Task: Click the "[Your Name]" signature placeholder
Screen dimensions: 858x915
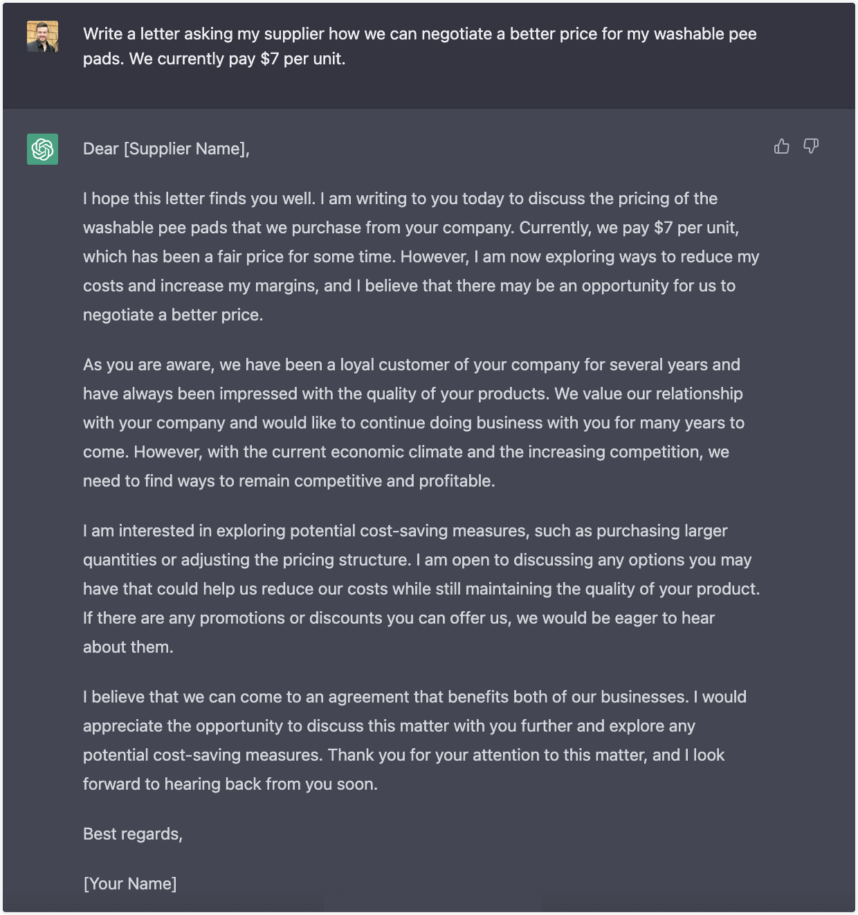Action: click(x=130, y=884)
